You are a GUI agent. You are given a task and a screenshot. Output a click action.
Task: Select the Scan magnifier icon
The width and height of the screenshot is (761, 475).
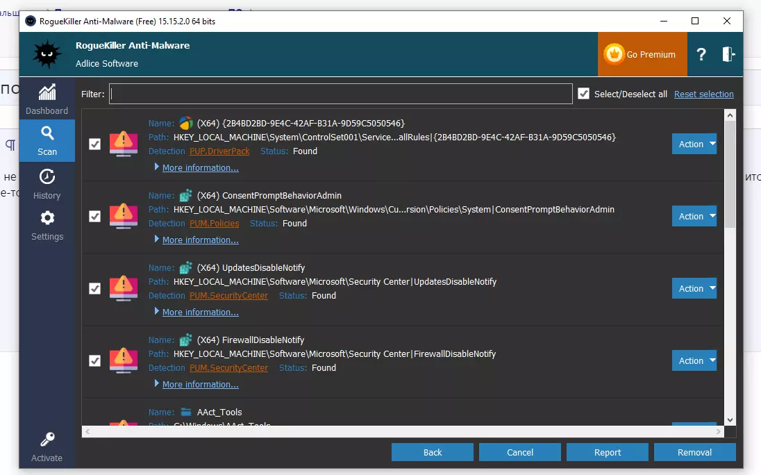tap(47, 133)
